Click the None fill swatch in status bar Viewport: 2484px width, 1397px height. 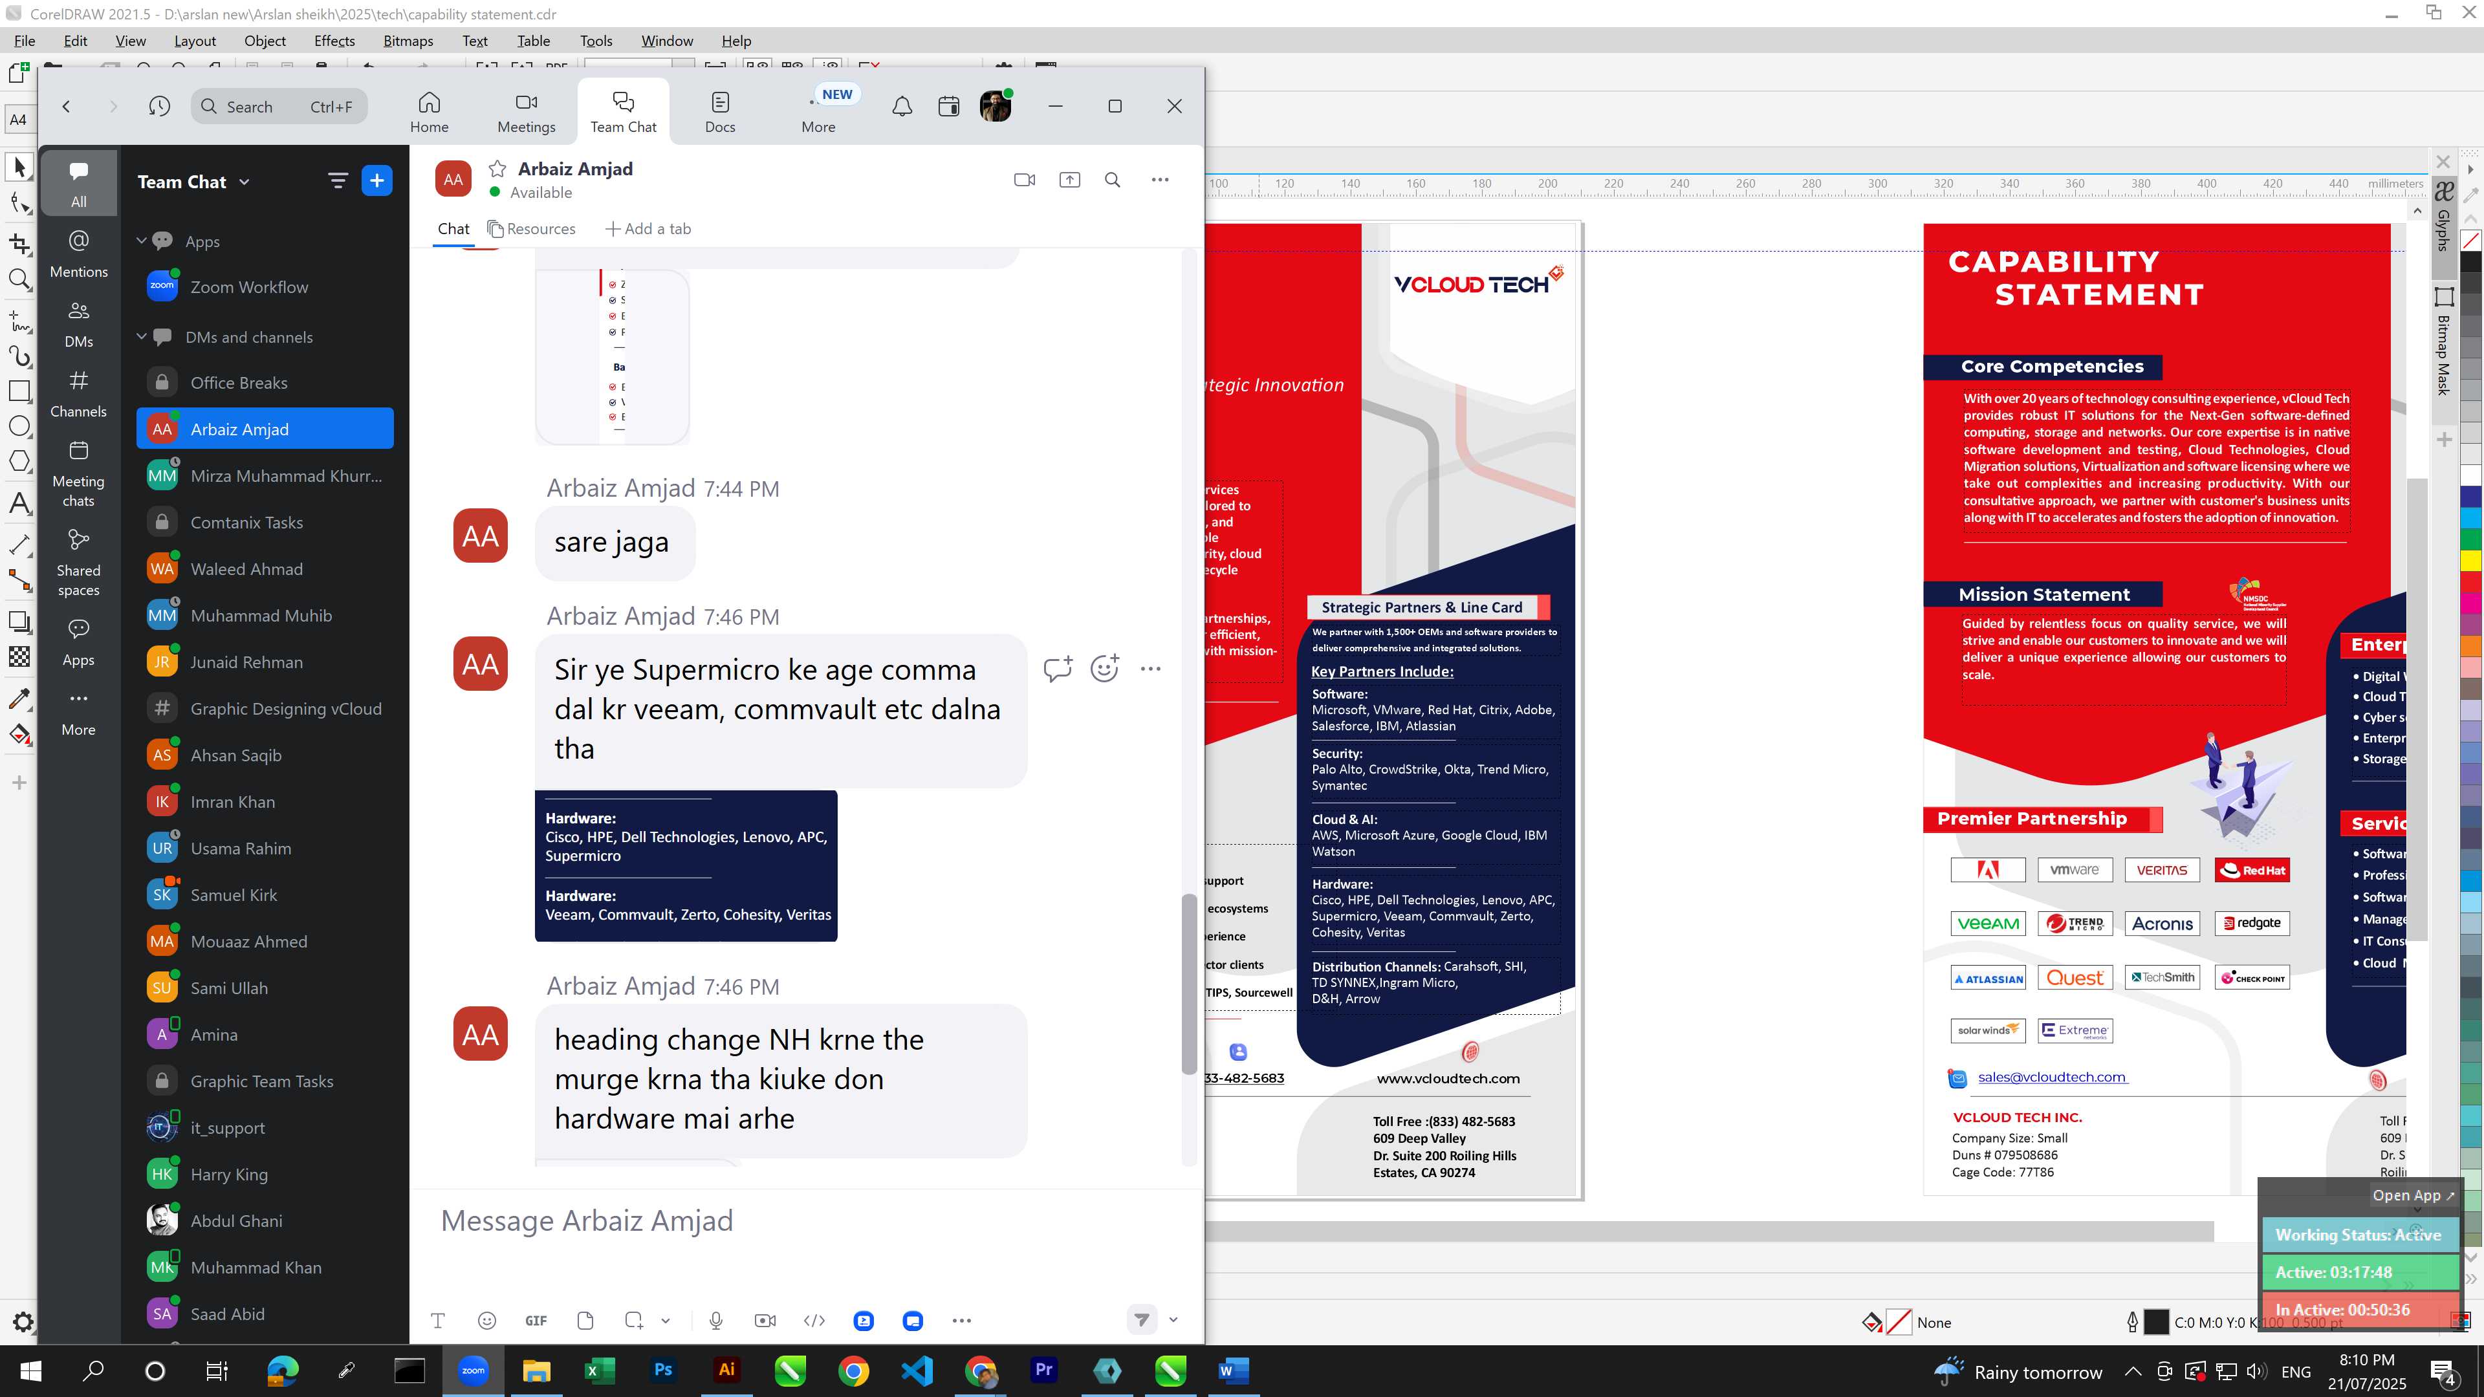point(1899,1323)
